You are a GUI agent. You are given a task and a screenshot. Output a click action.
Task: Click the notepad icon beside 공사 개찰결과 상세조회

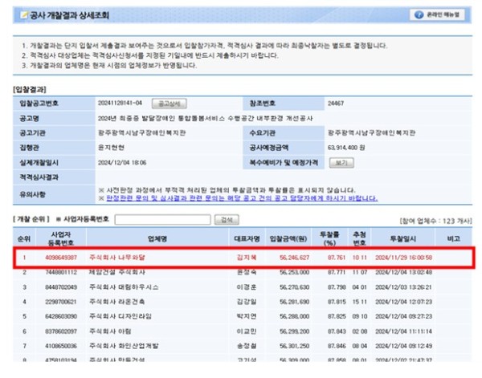coord(23,14)
